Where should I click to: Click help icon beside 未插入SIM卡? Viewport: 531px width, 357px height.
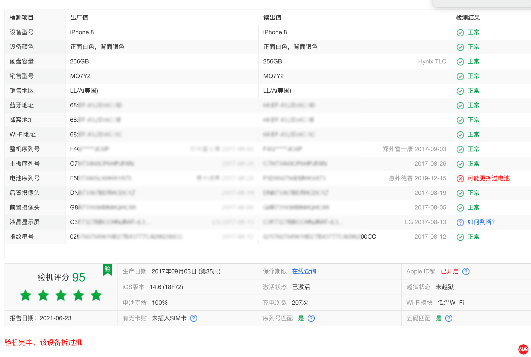point(194,318)
